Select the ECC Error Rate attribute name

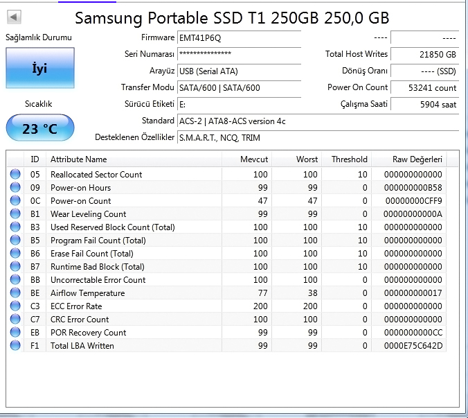click(76, 306)
